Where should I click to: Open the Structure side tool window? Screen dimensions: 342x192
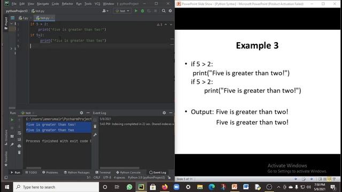(x=6, y=138)
